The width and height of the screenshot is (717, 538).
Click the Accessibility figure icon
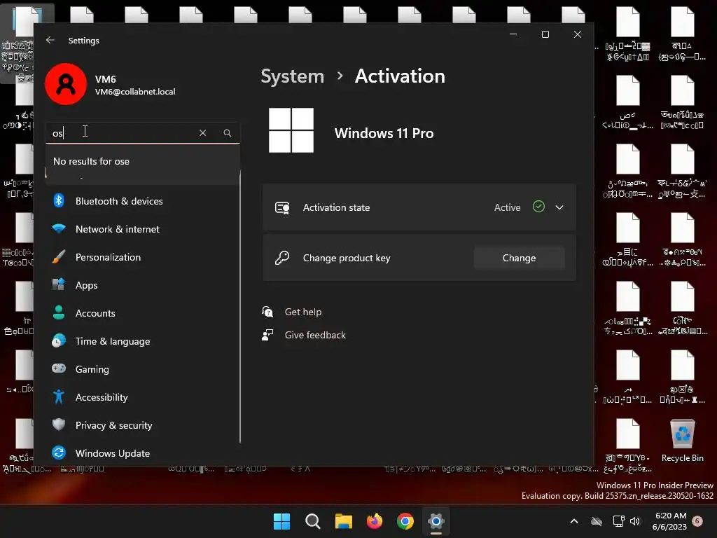59,396
